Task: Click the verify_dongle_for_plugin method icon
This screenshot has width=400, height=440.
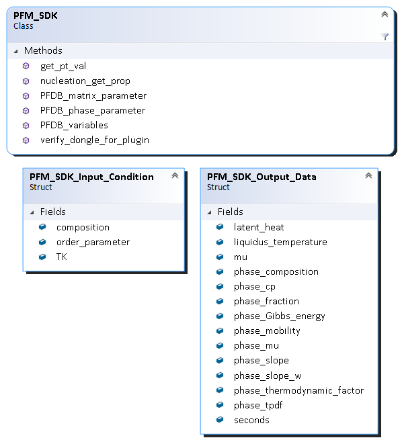Action: [x=26, y=140]
